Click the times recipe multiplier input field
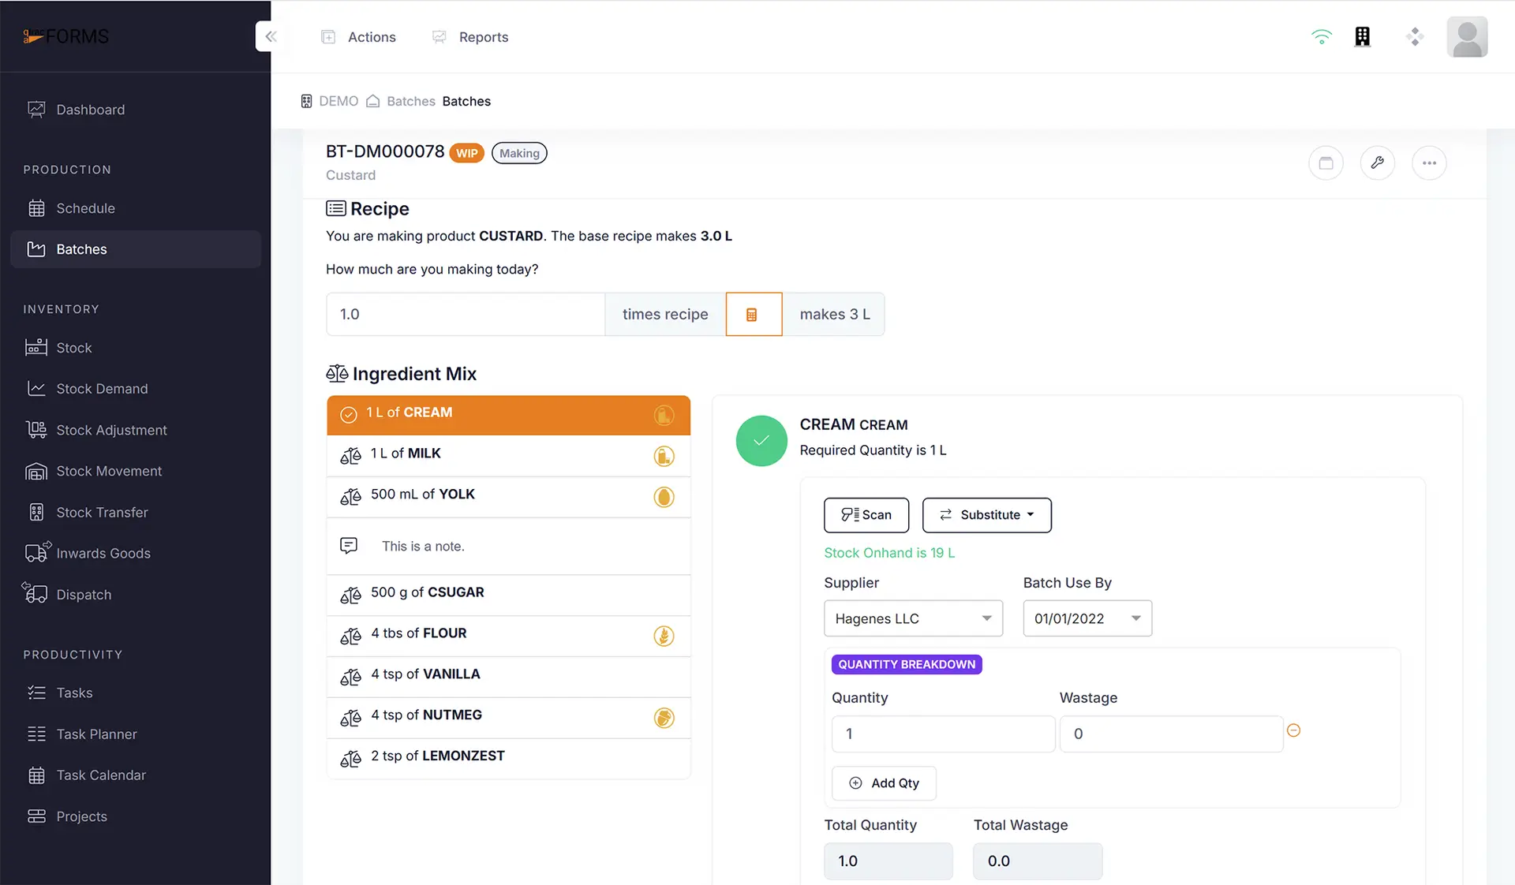Screen dimensions: 1515x885 pyautogui.click(x=465, y=314)
